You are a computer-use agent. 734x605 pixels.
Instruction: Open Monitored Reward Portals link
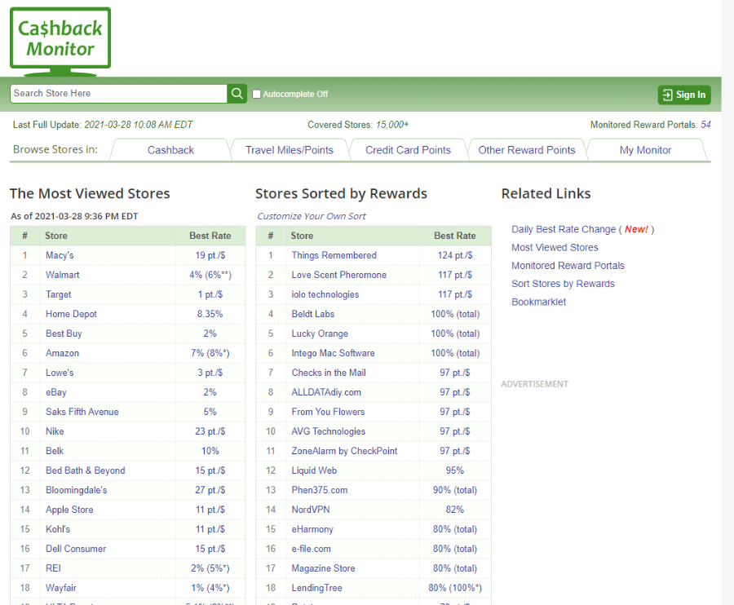(568, 266)
